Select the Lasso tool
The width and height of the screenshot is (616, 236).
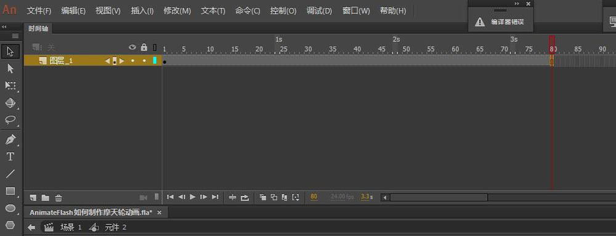point(10,120)
